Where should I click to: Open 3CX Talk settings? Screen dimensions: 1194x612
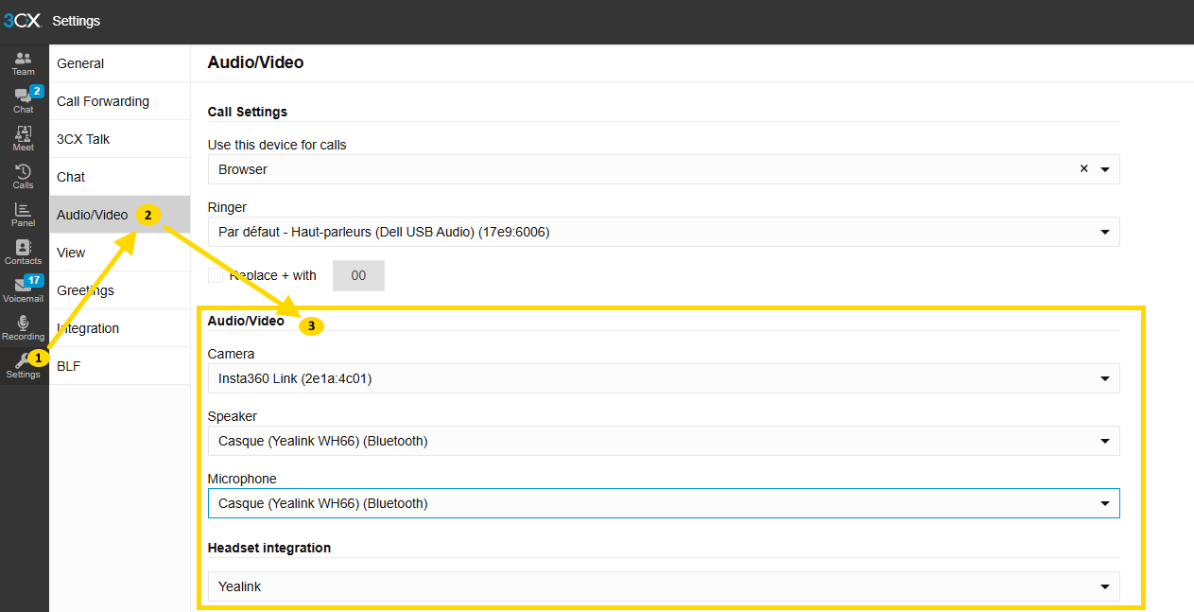pyautogui.click(x=120, y=139)
